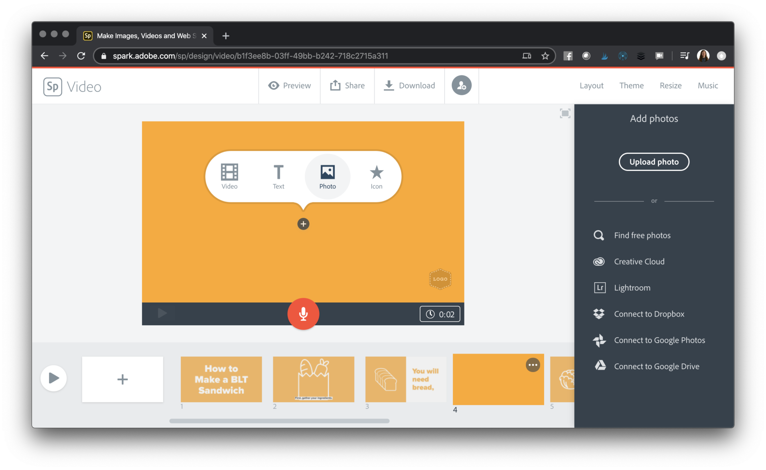Open the Download option
Screen dimensions: 766x470
(x=409, y=85)
